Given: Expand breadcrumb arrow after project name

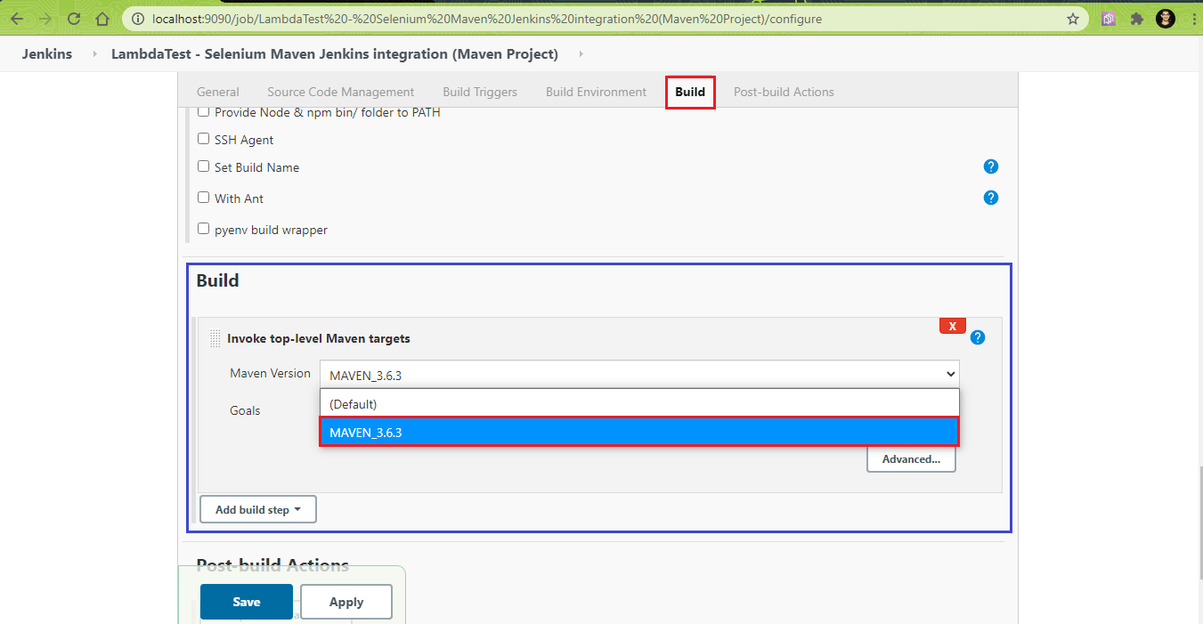Looking at the screenshot, I should coord(581,54).
